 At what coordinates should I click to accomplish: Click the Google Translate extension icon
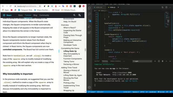pos(63,6)
